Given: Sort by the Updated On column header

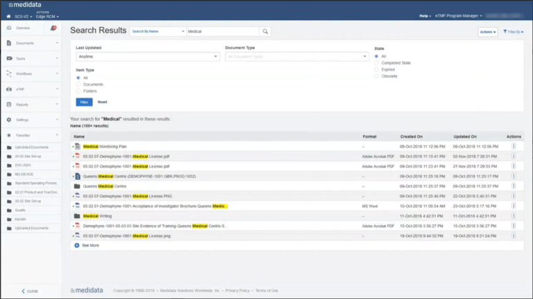Looking at the screenshot, I should (x=465, y=136).
